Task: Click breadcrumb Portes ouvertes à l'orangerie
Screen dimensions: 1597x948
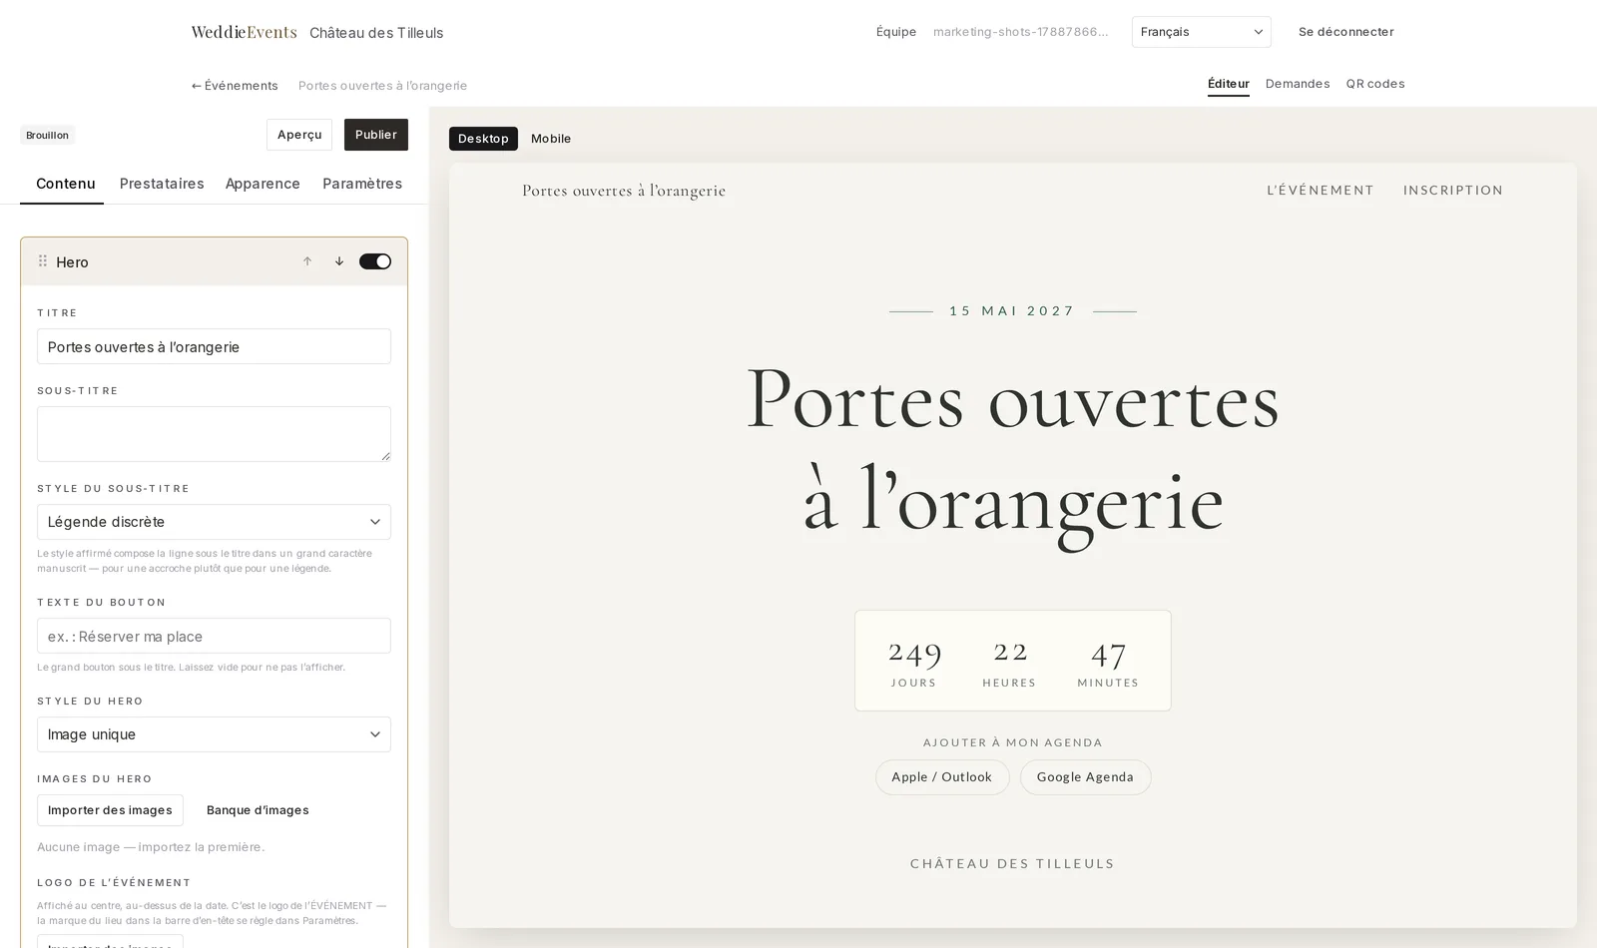Action: 382,86
